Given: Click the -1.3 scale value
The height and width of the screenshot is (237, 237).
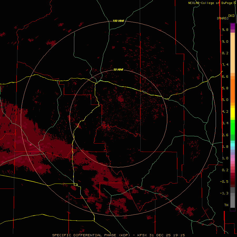Looking at the screenshot, I should tap(224, 193).
